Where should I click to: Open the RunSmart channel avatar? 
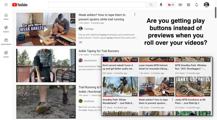click(80, 101)
